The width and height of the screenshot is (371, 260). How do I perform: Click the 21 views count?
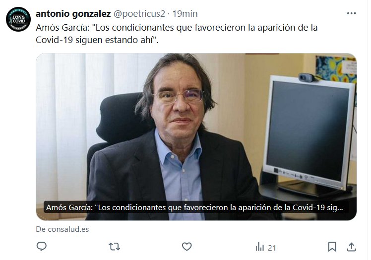[x=272, y=248]
